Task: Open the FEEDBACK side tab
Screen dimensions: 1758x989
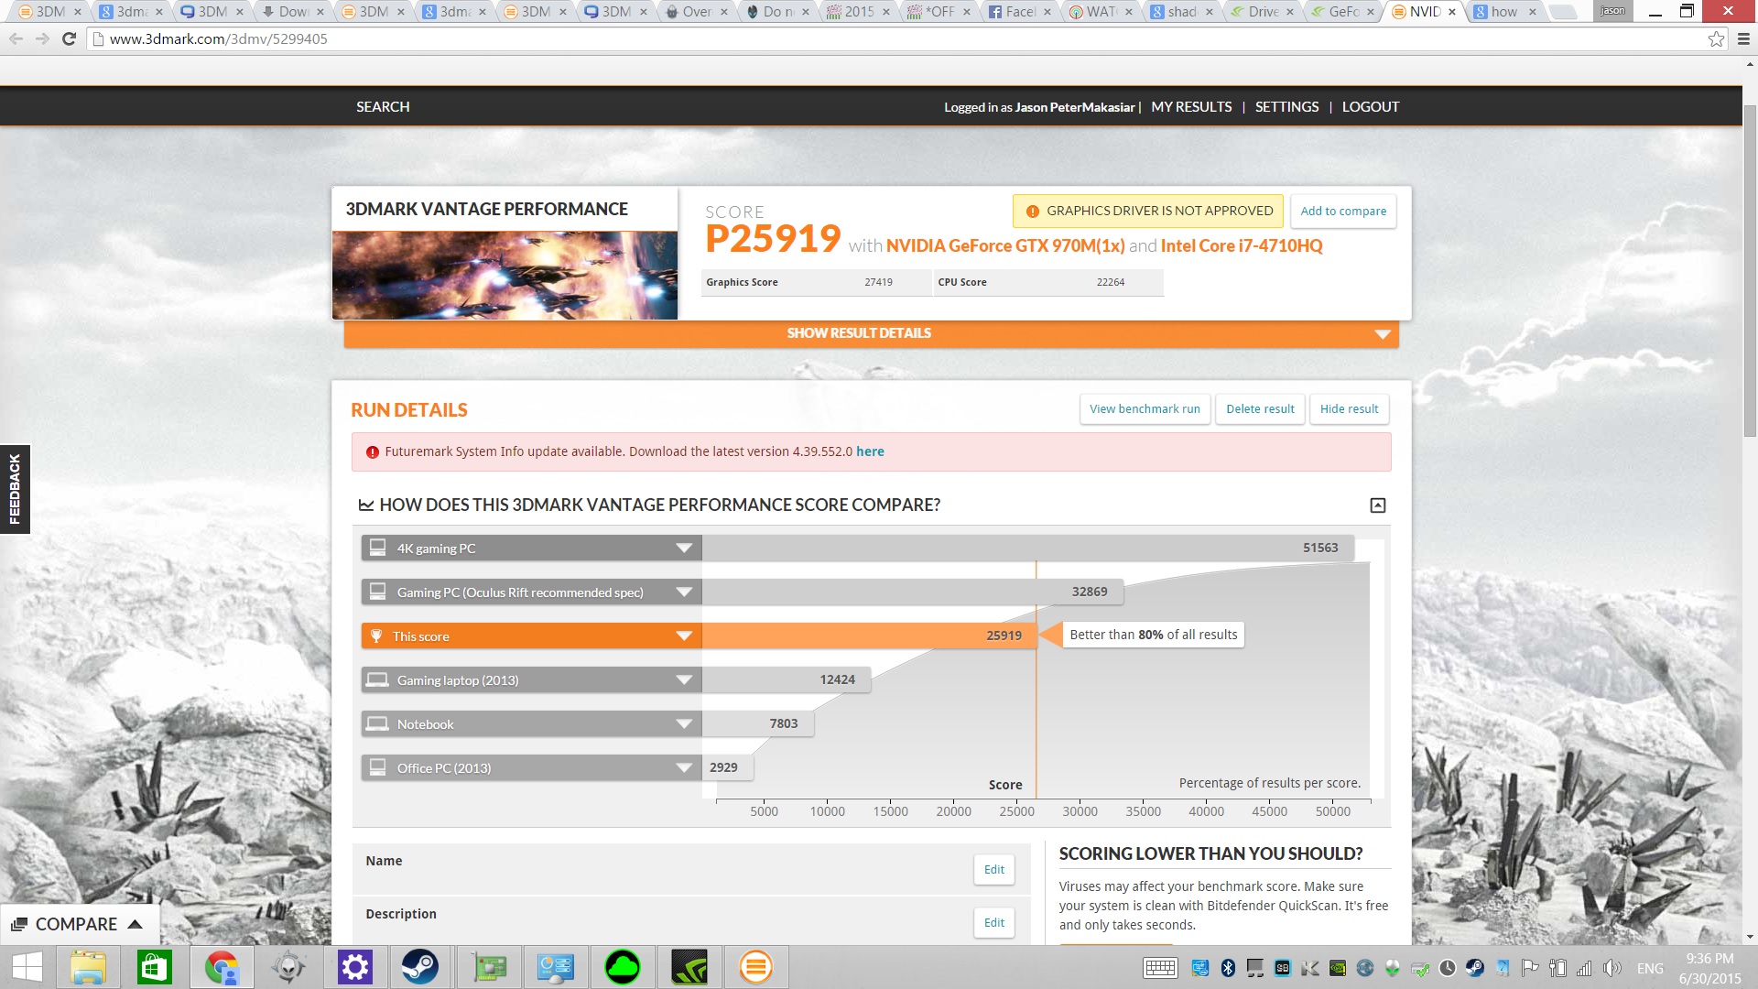Action: (x=15, y=490)
